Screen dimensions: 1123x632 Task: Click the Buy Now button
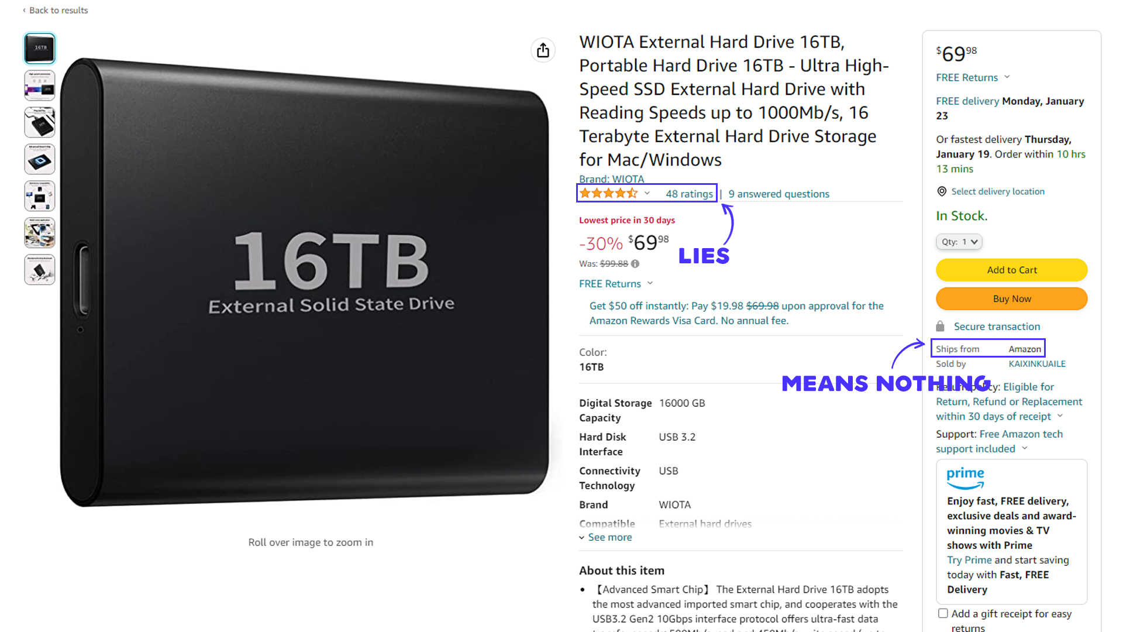(x=1011, y=298)
